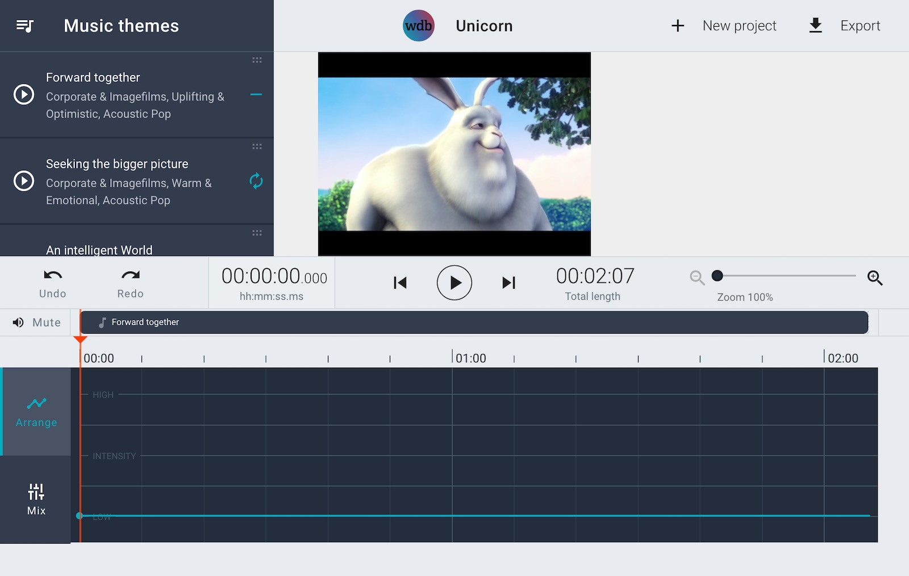Grab the drag handle on "An intelligent World"

point(257,233)
